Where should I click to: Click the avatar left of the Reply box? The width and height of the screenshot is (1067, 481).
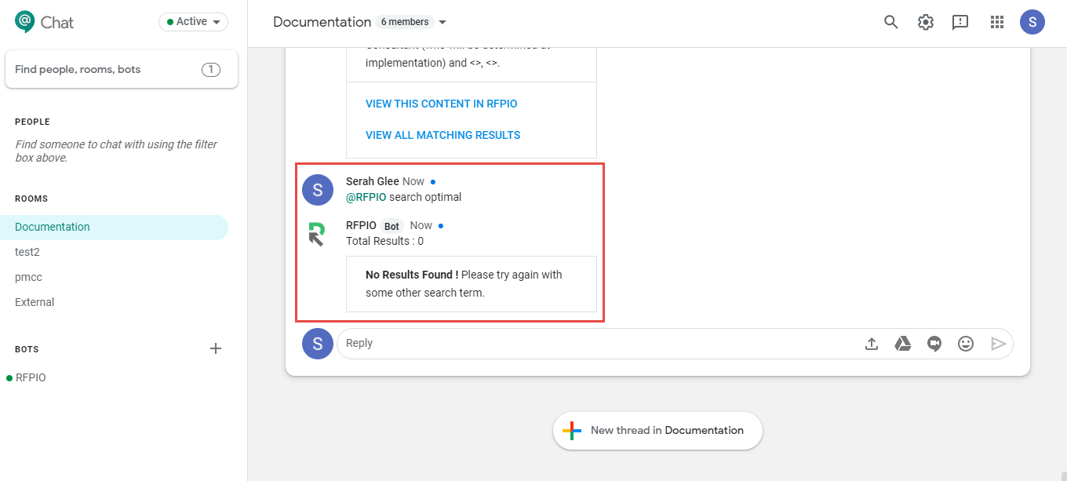(x=318, y=344)
